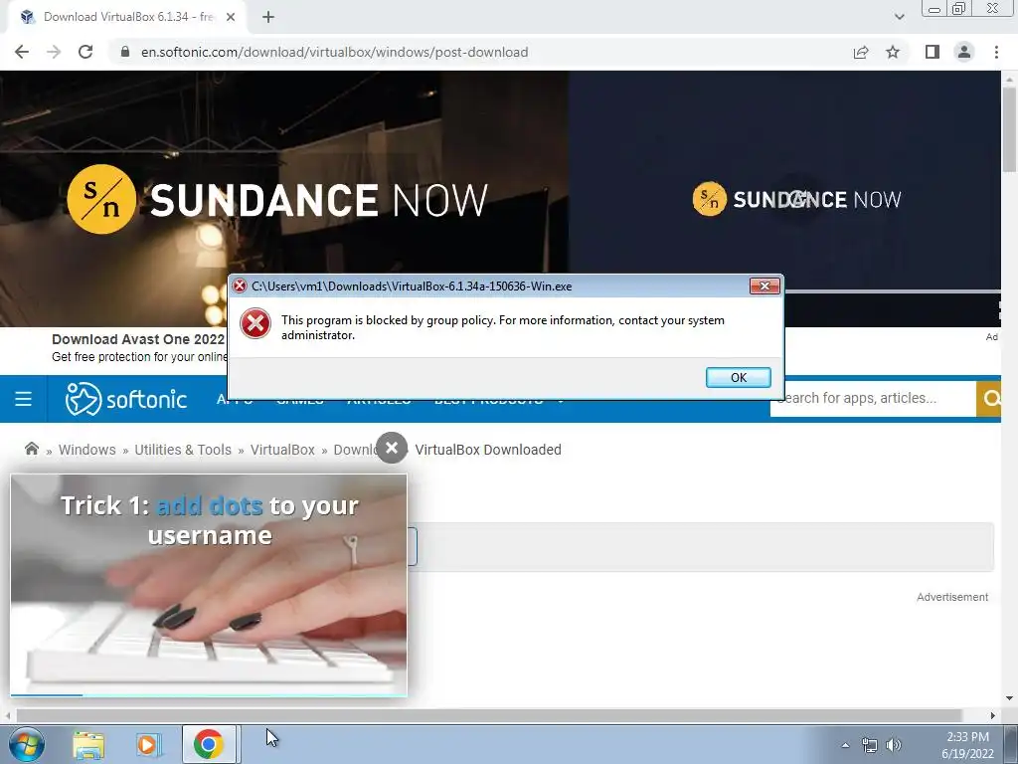
Task: View site security lock info
Action: tap(125, 52)
